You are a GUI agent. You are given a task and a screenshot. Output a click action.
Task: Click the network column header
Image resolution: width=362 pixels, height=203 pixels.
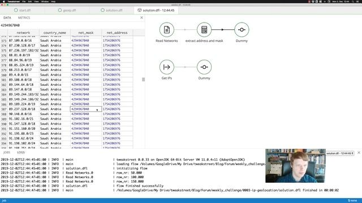(x=23, y=33)
